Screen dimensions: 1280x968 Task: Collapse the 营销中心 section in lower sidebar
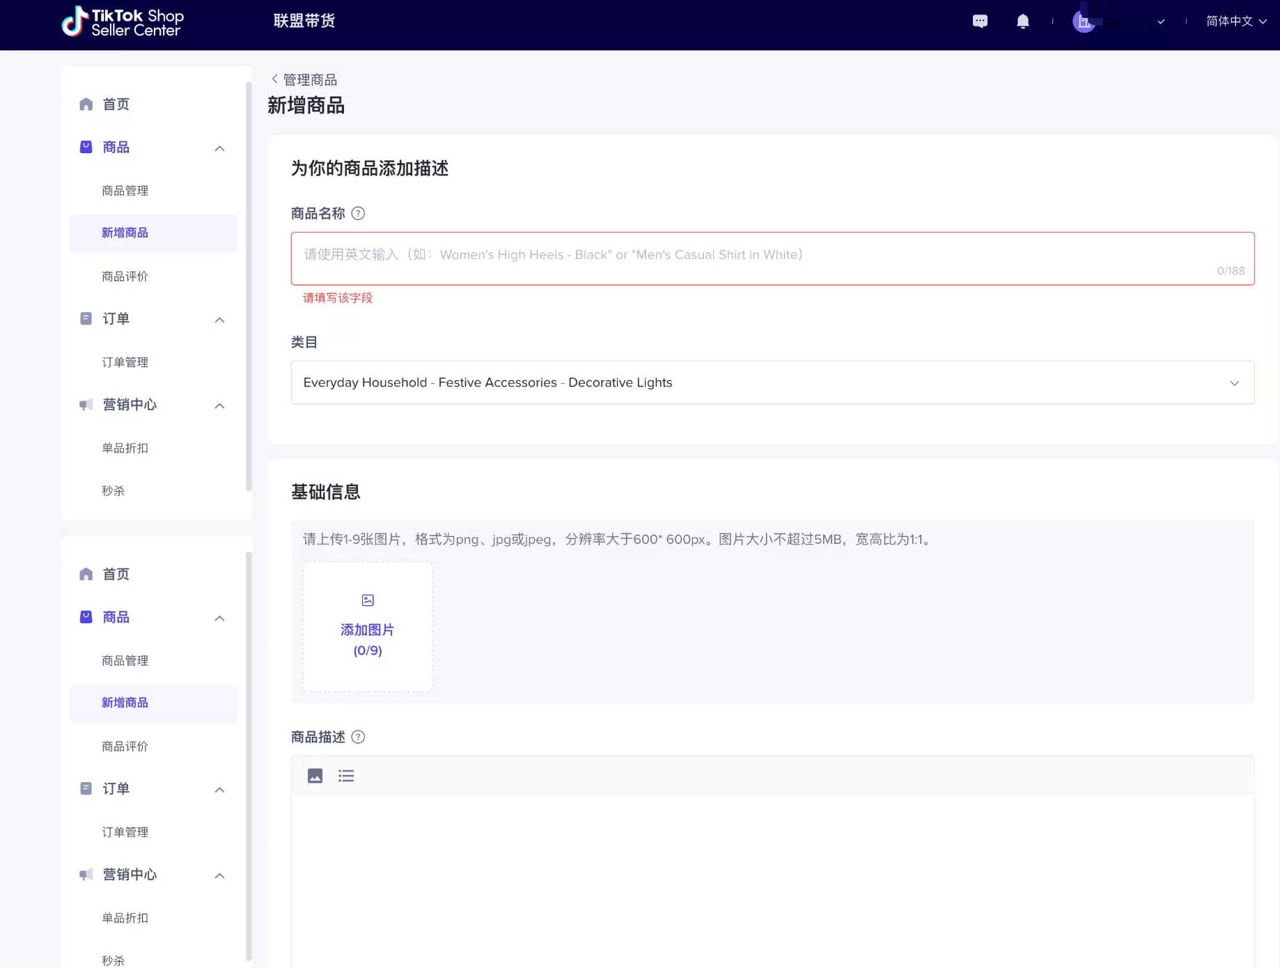tap(219, 875)
